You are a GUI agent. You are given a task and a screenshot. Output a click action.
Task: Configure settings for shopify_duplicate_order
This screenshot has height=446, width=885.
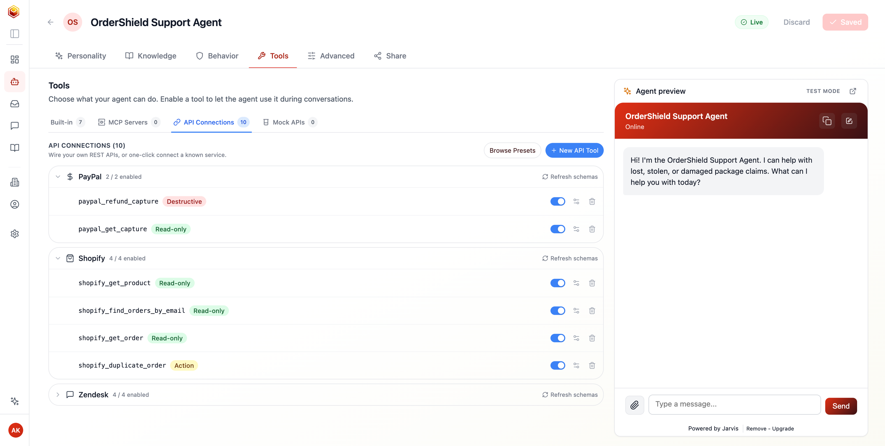tap(576, 366)
